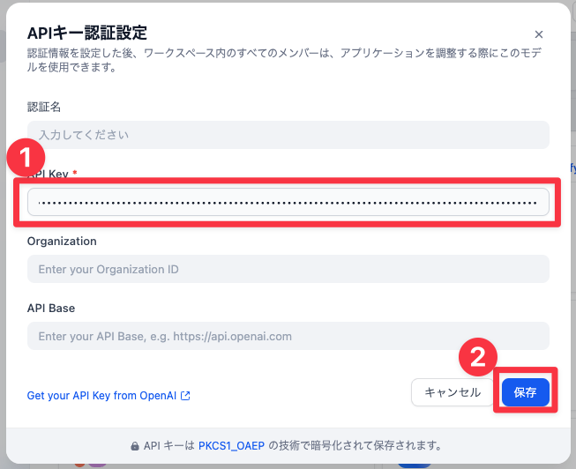
Task: Open the Get your API Key from OpenAI link
Action: [x=102, y=396]
